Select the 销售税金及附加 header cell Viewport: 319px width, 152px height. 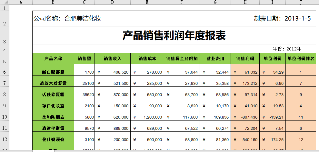182,59
